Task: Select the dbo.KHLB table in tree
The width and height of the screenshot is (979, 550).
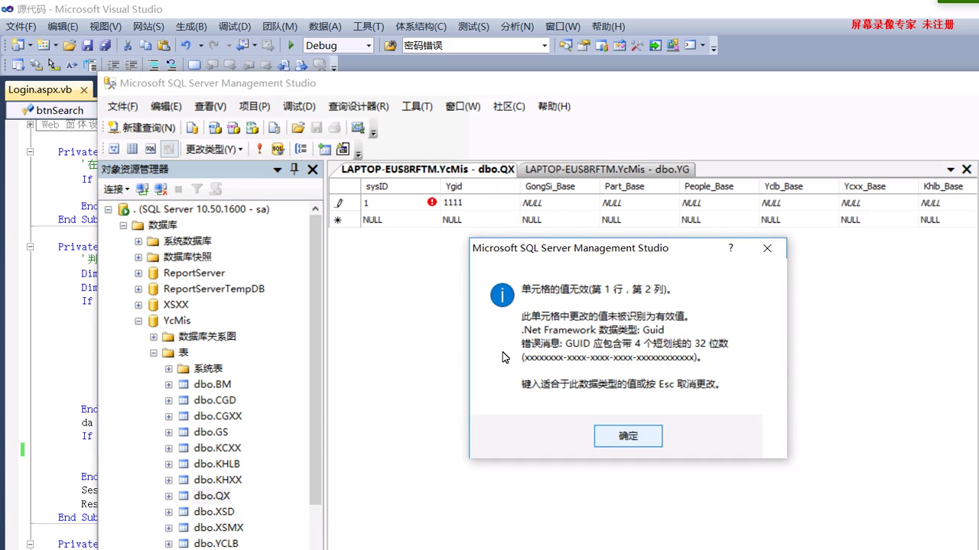Action: pyautogui.click(x=216, y=464)
